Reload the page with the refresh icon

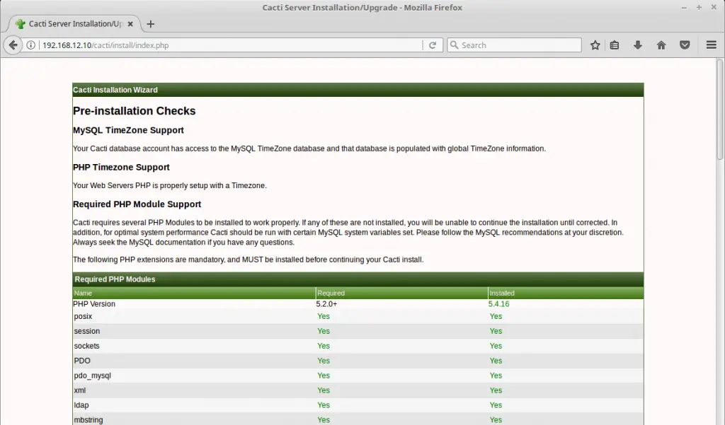click(x=433, y=45)
